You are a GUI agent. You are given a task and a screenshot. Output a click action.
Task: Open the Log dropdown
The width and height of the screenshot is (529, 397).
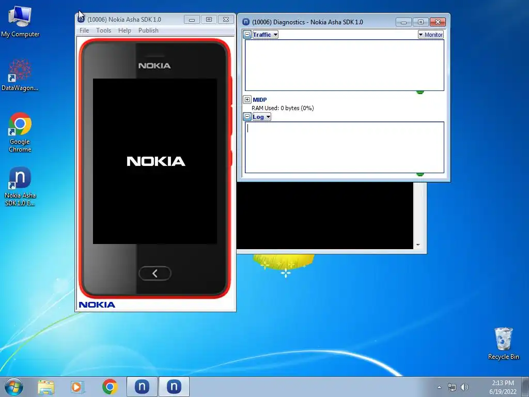pos(261,117)
